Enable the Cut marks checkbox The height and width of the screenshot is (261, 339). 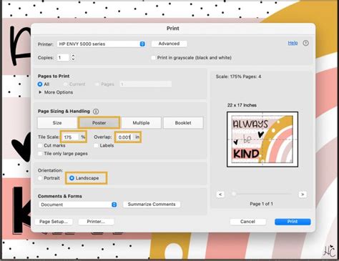click(40, 145)
